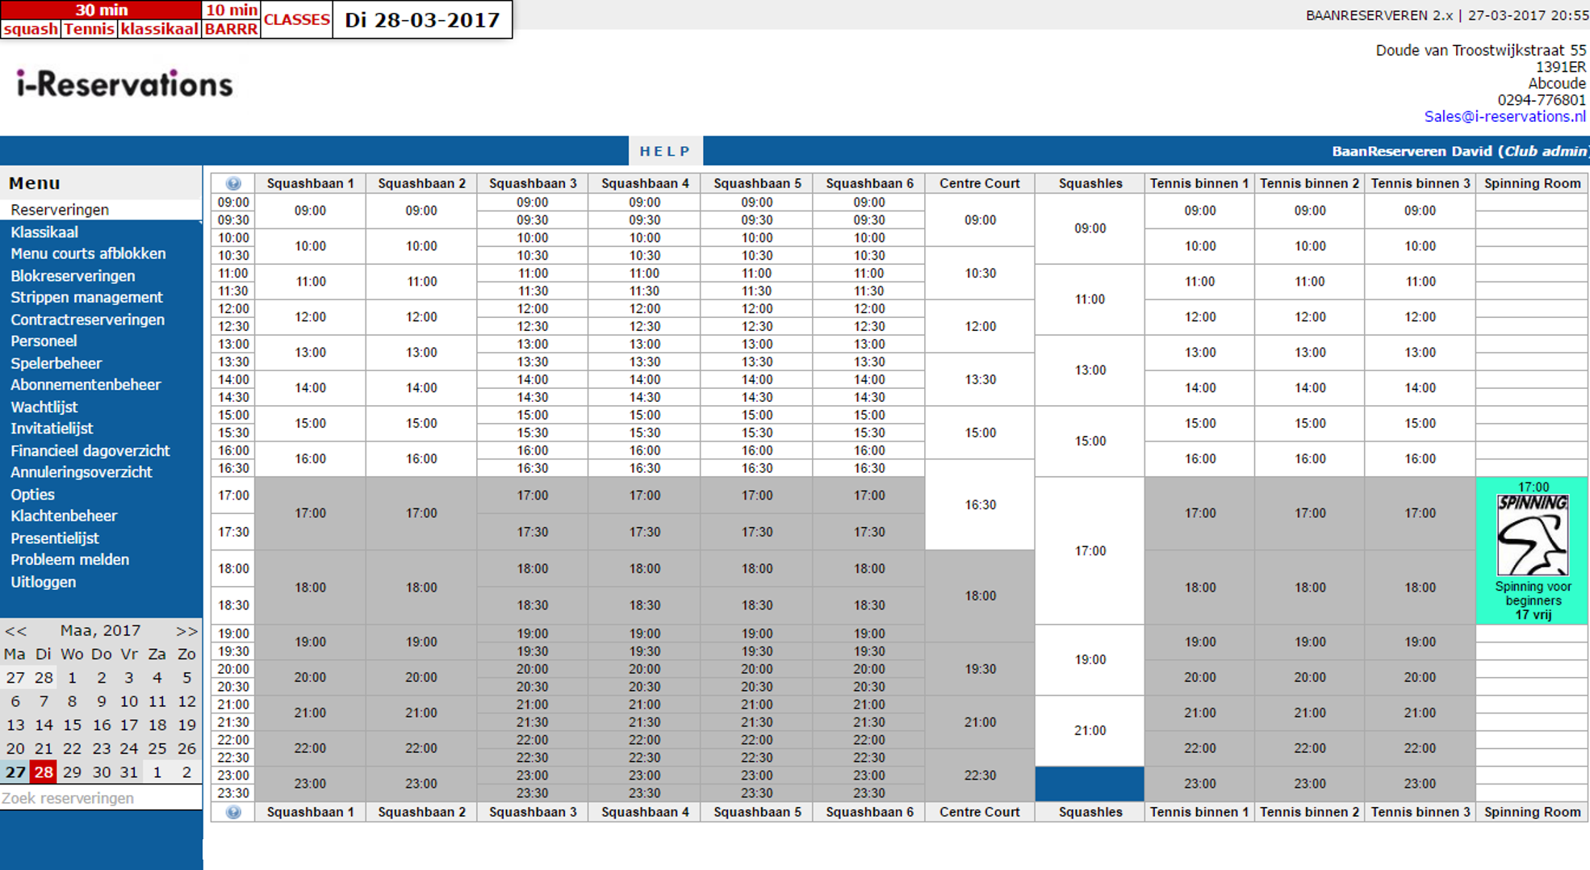1590x870 pixels.
Task: Click the Sales@i-reservations.nl email link
Action: pyautogui.click(x=1504, y=116)
